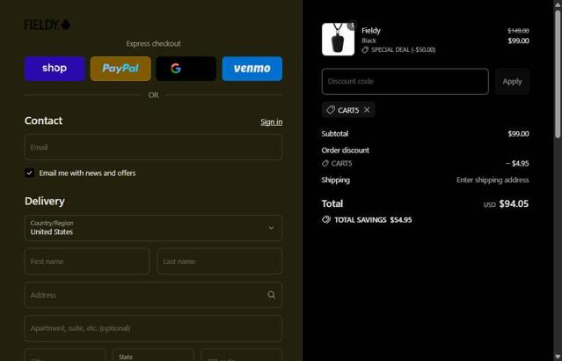Apply the discount code
This screenshot has width=562, height=361.
[x=512, y=82]
